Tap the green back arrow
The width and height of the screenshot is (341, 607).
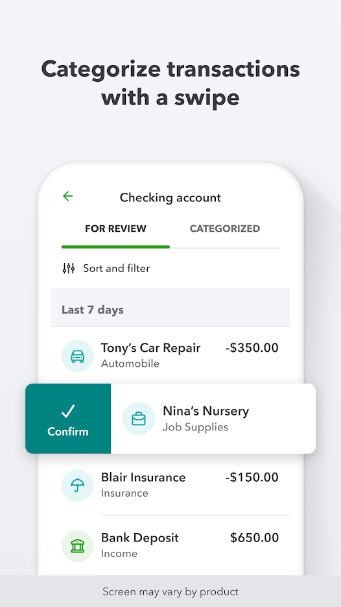tap(67, 196)
